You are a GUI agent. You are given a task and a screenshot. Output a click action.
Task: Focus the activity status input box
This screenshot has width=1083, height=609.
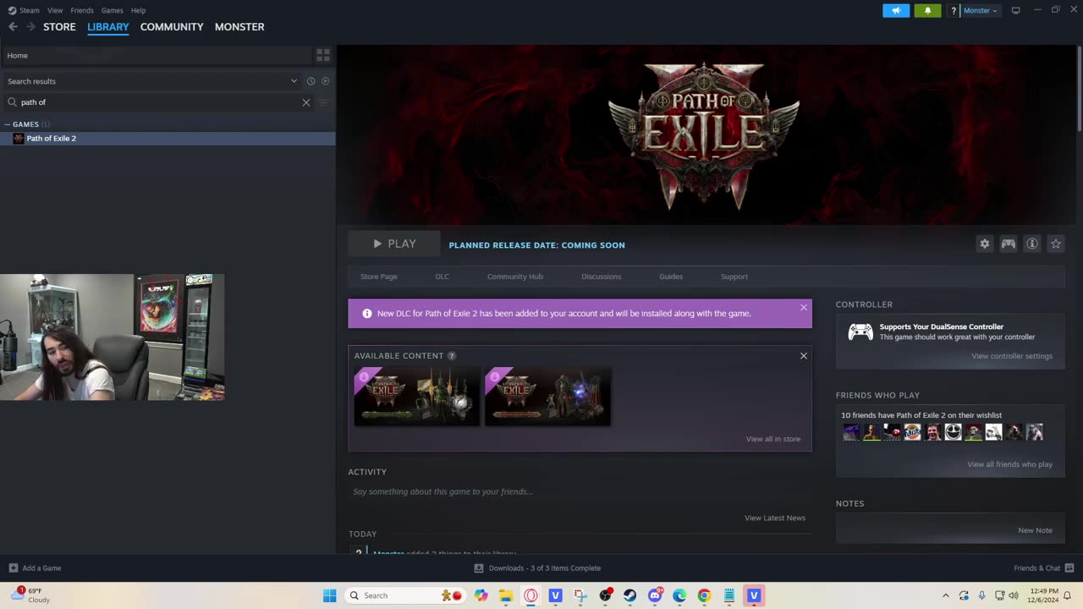580,491
